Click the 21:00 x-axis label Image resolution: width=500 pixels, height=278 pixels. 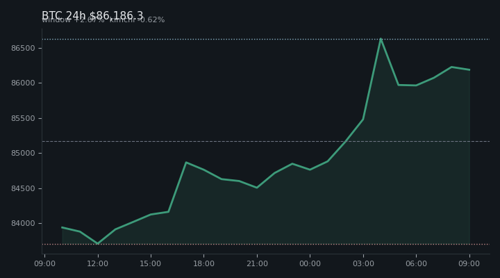click(257, 263)
